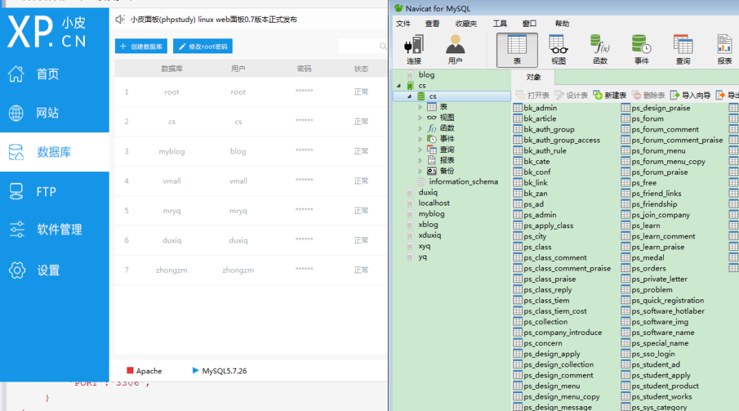Open the Navicat 报表 reports tool
This screenshot has width=739, height=411.
pyautogui.click(x=725, y=49)
